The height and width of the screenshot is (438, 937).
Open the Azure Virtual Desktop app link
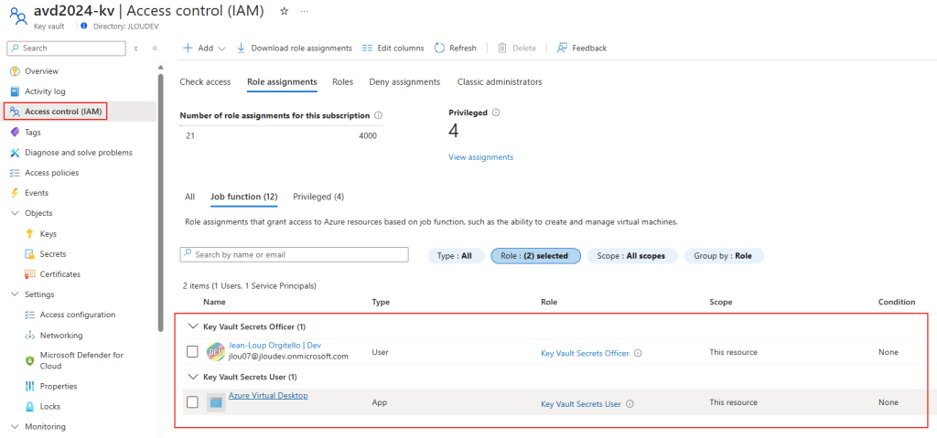coord(268,395)
